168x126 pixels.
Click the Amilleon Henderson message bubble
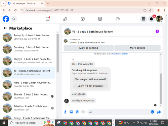(x=83, y=100)
